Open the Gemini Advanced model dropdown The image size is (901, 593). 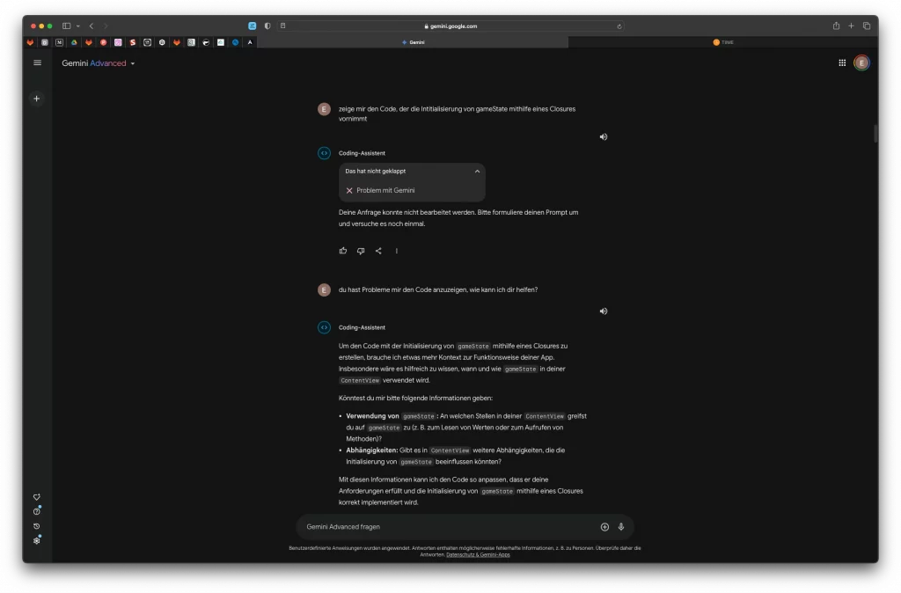pos(133,64)
